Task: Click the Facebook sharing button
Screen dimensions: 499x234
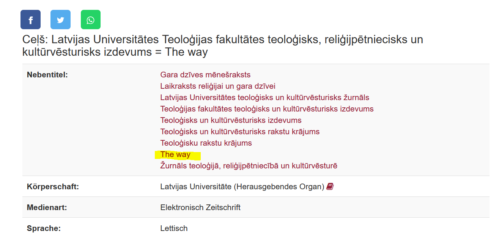Action: coord(30,19)
